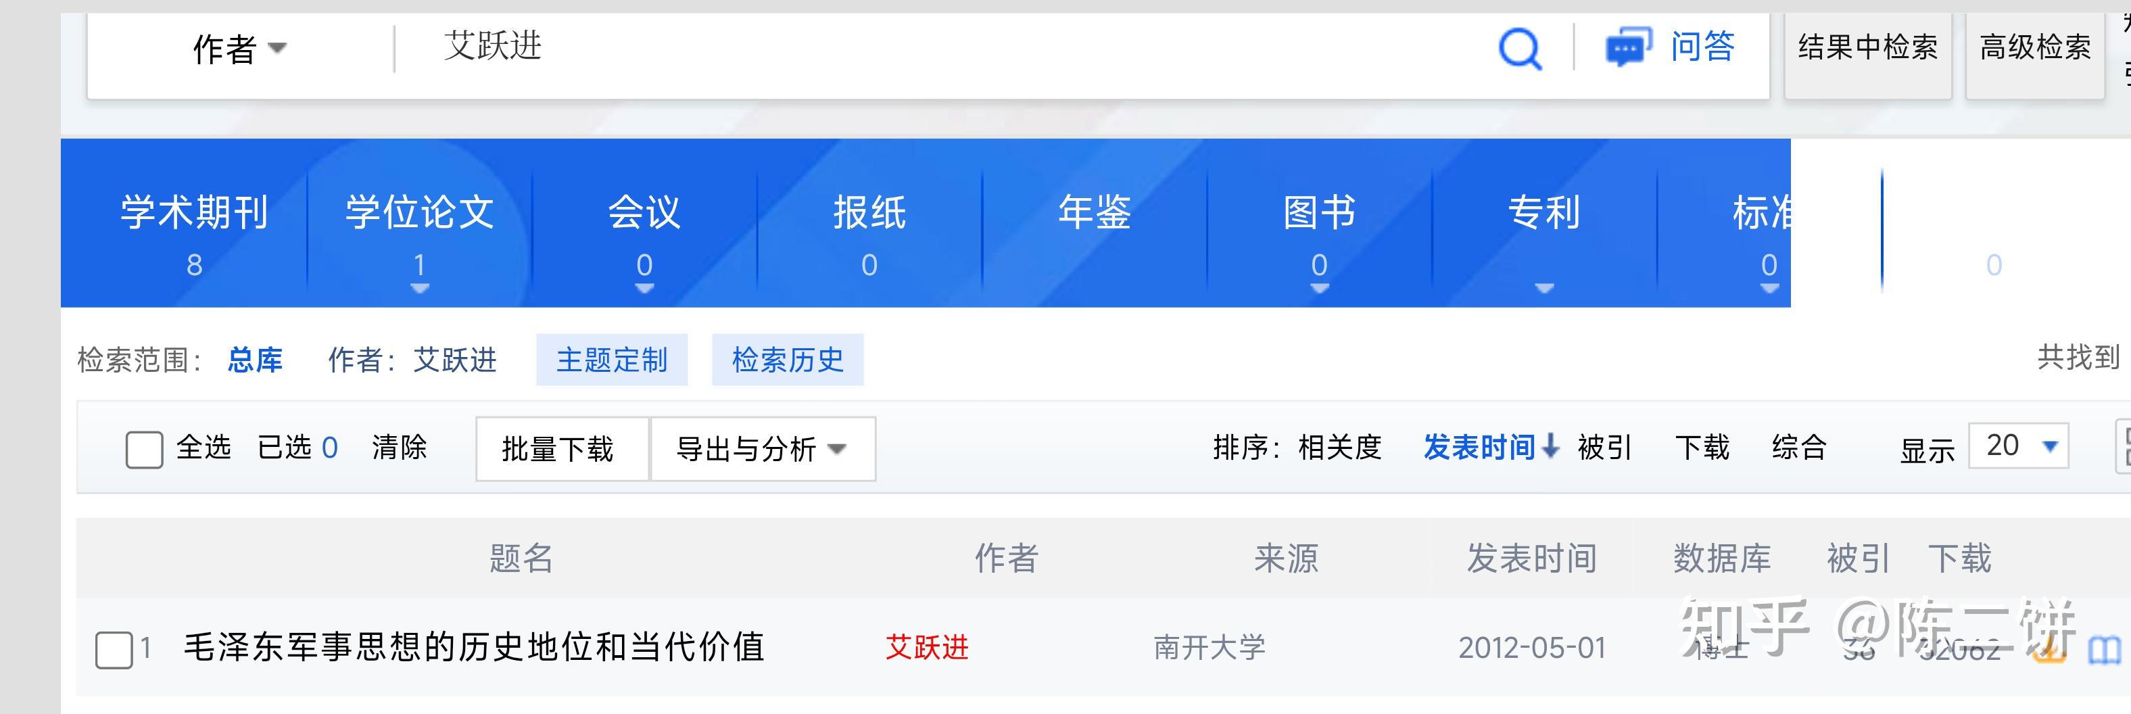Sort results by 下载 in sort bar

(x=1702, y=448)
